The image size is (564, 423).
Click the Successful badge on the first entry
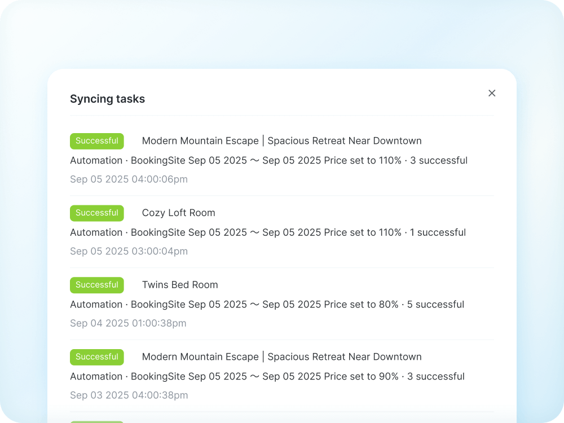96,140
